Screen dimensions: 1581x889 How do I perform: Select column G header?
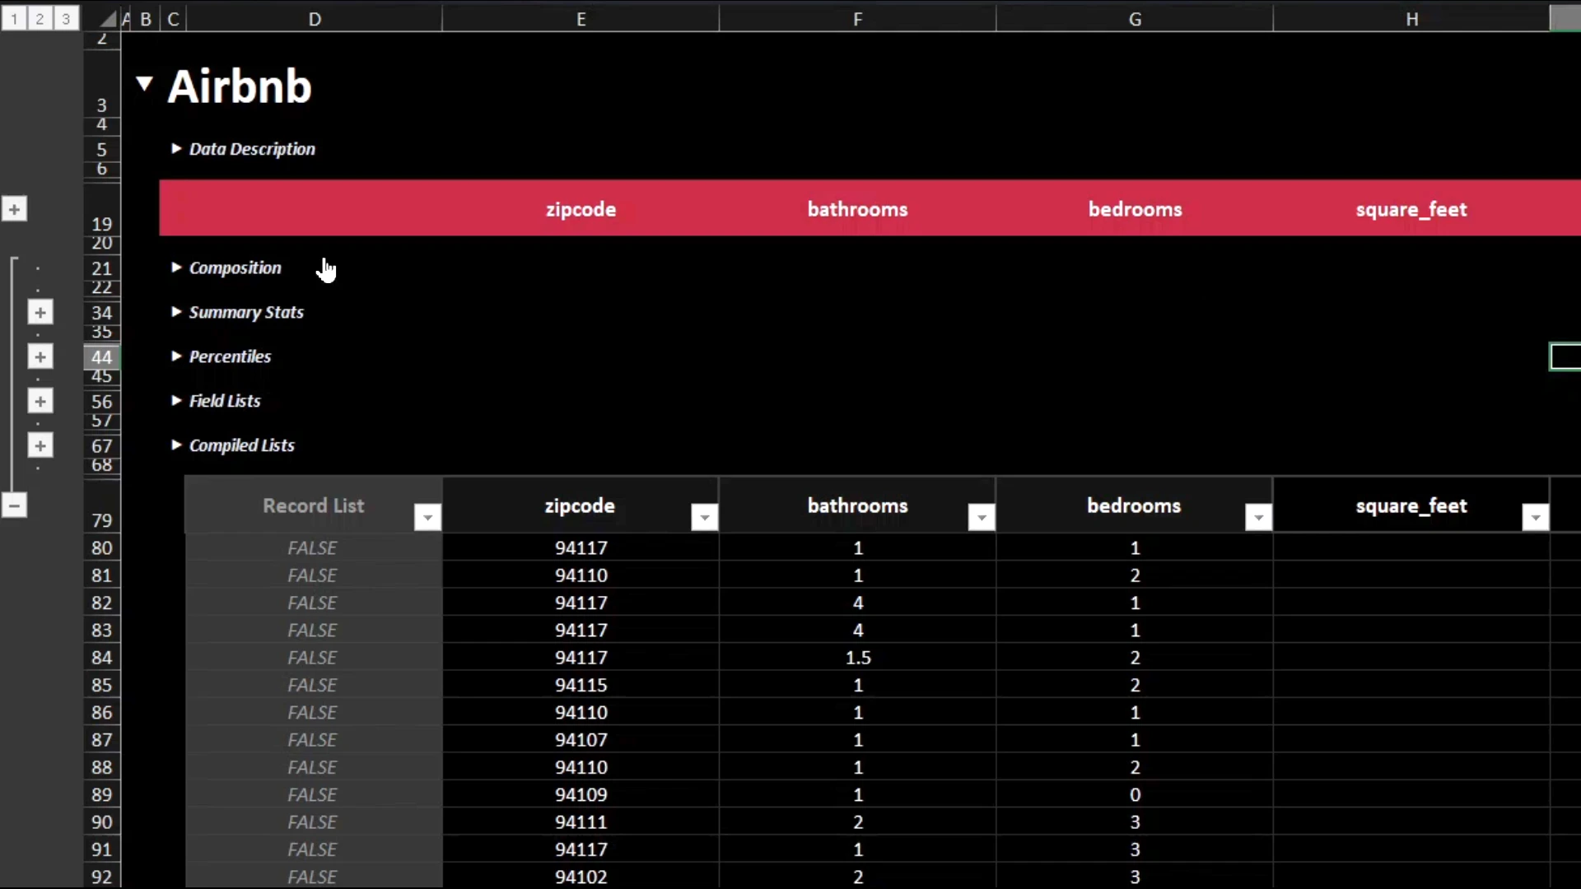point(1135,19)
